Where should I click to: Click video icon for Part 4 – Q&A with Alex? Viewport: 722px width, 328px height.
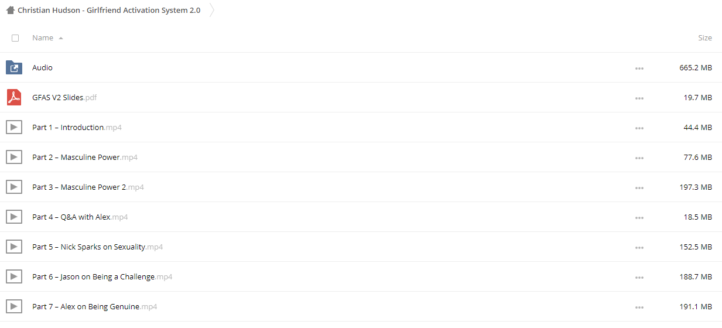pyautogui.click(x=14, y=217)
